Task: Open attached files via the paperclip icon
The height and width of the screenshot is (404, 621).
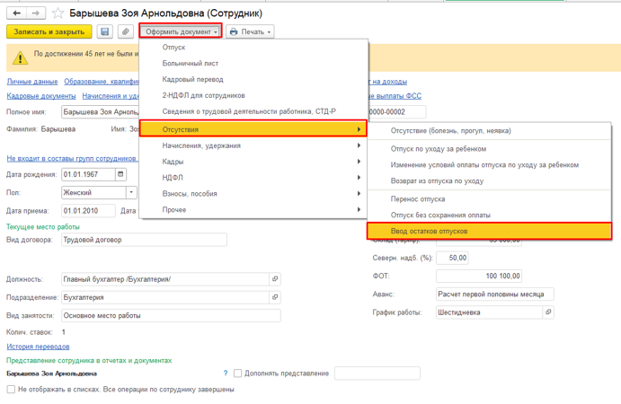Action: [x=126, y=31]
